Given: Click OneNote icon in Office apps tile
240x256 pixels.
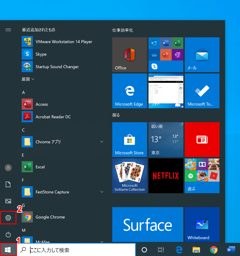Looking at the screenshot, I should [177, 55].
